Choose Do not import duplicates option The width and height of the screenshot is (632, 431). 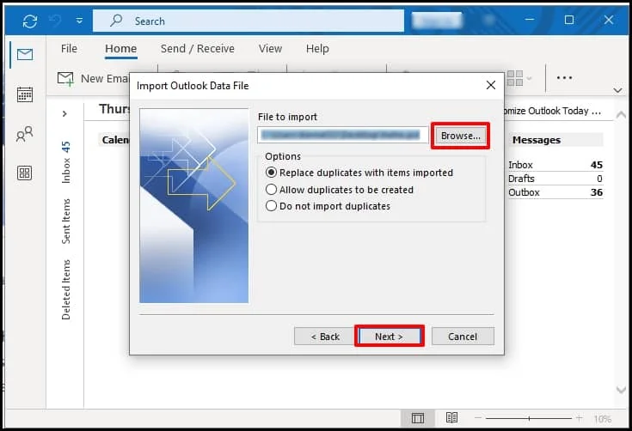tap(272, 206)
